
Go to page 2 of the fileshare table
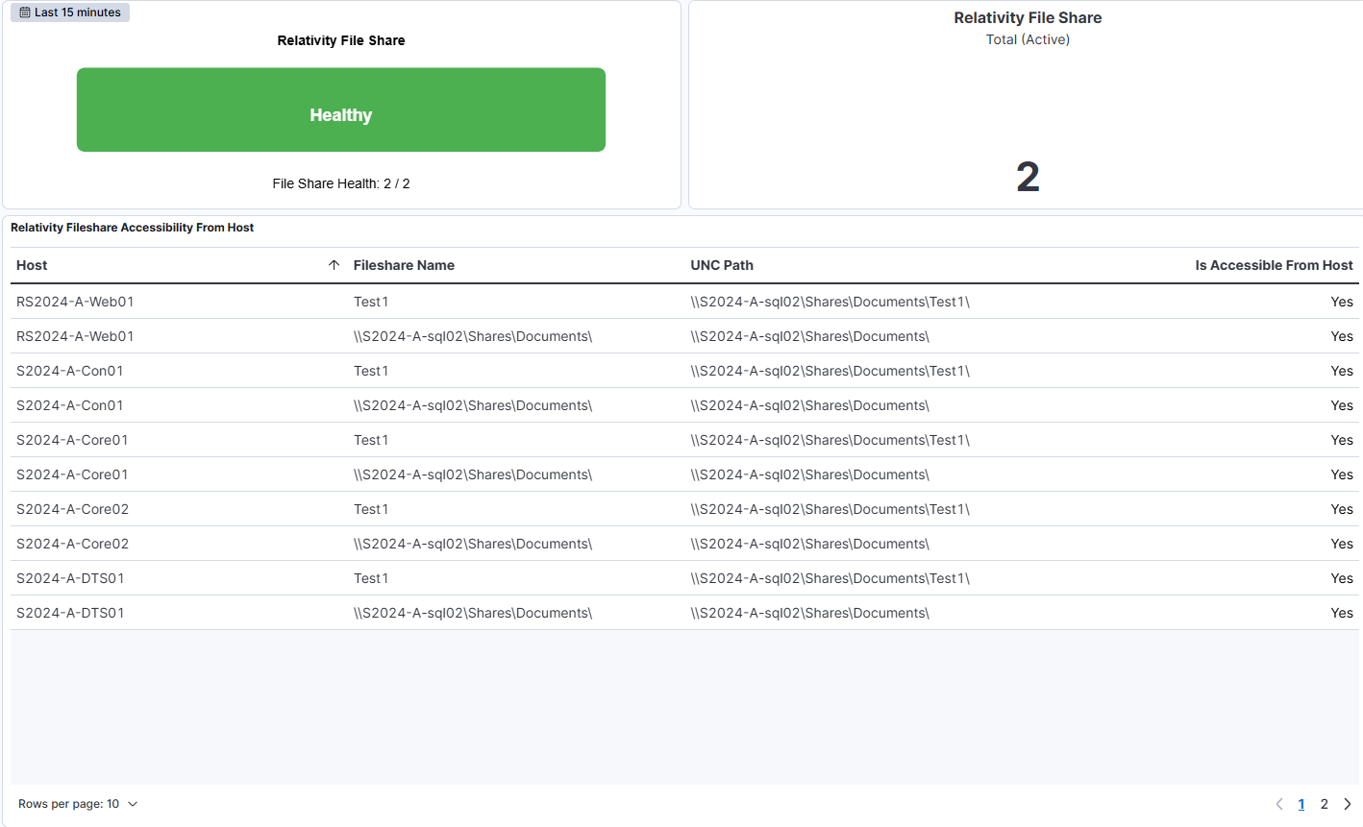pyautogui.click(x=1324, y=804)
